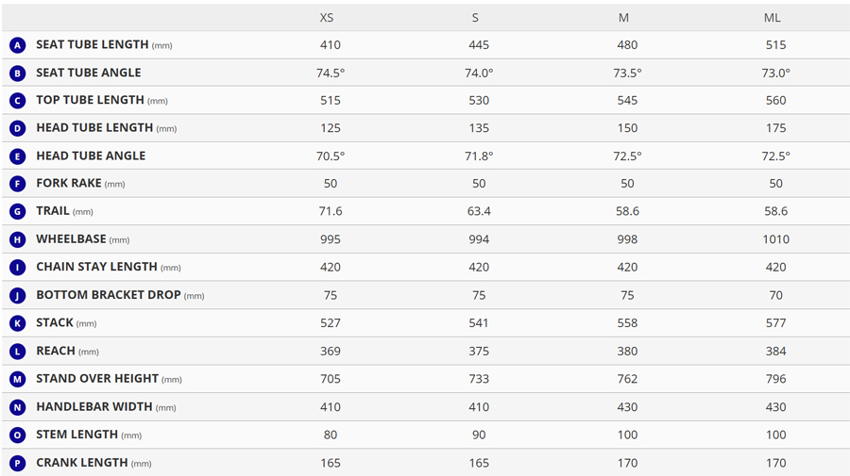
Task: Click the 'B' seat tube angle badge
Action: 17,73
